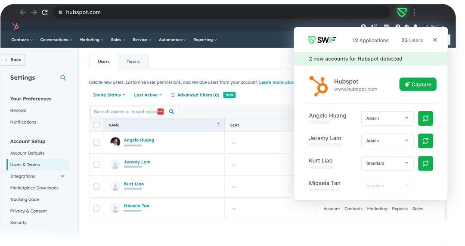
Task: Open Angelo Huang's user name link
Action: [139, 140]
